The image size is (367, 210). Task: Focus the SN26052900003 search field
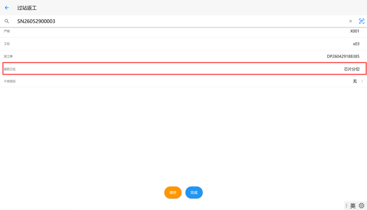coord(180,21)
